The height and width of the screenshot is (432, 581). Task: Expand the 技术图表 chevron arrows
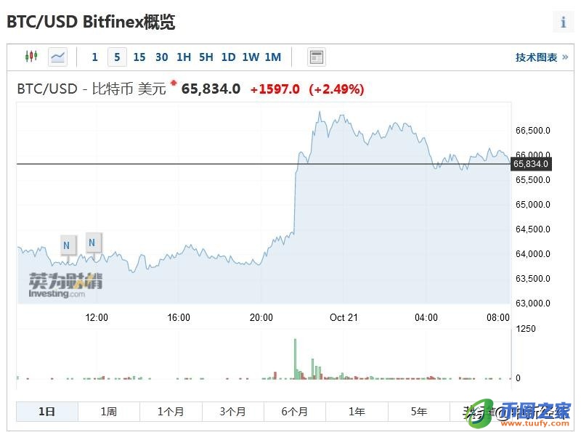tap(566, 57)
